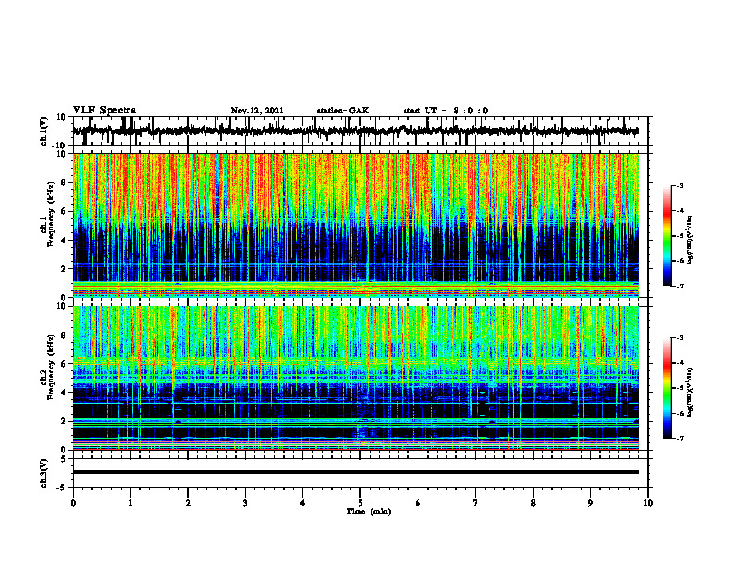
Task: Click the '-3' label on ch.2 color bar
Action: click(x=679, y=338)
